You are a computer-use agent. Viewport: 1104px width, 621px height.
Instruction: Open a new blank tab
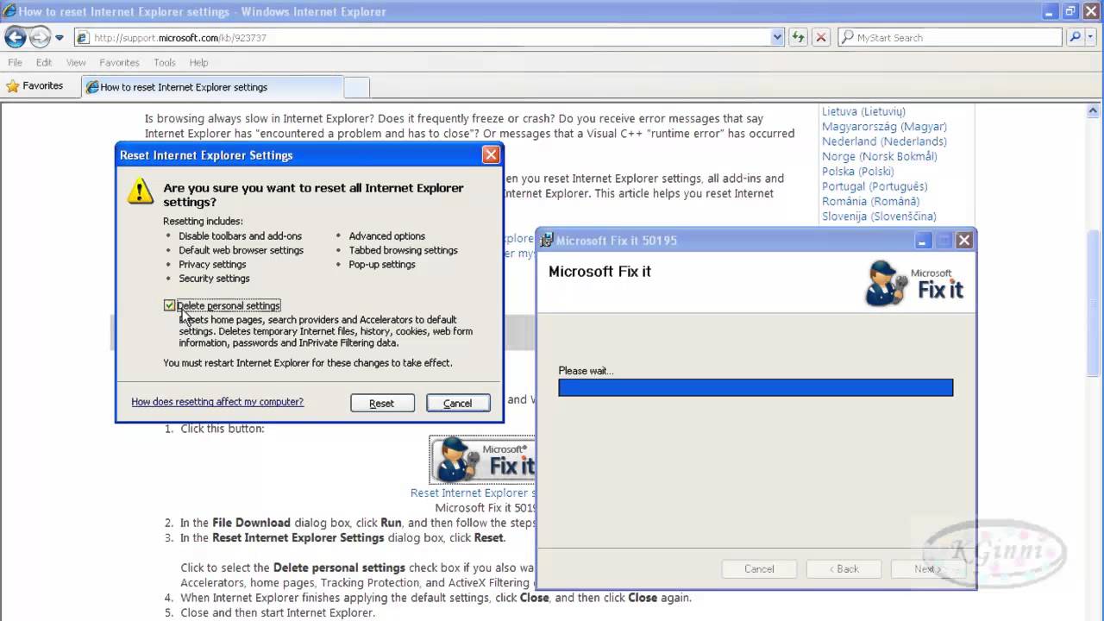point(357,87)
